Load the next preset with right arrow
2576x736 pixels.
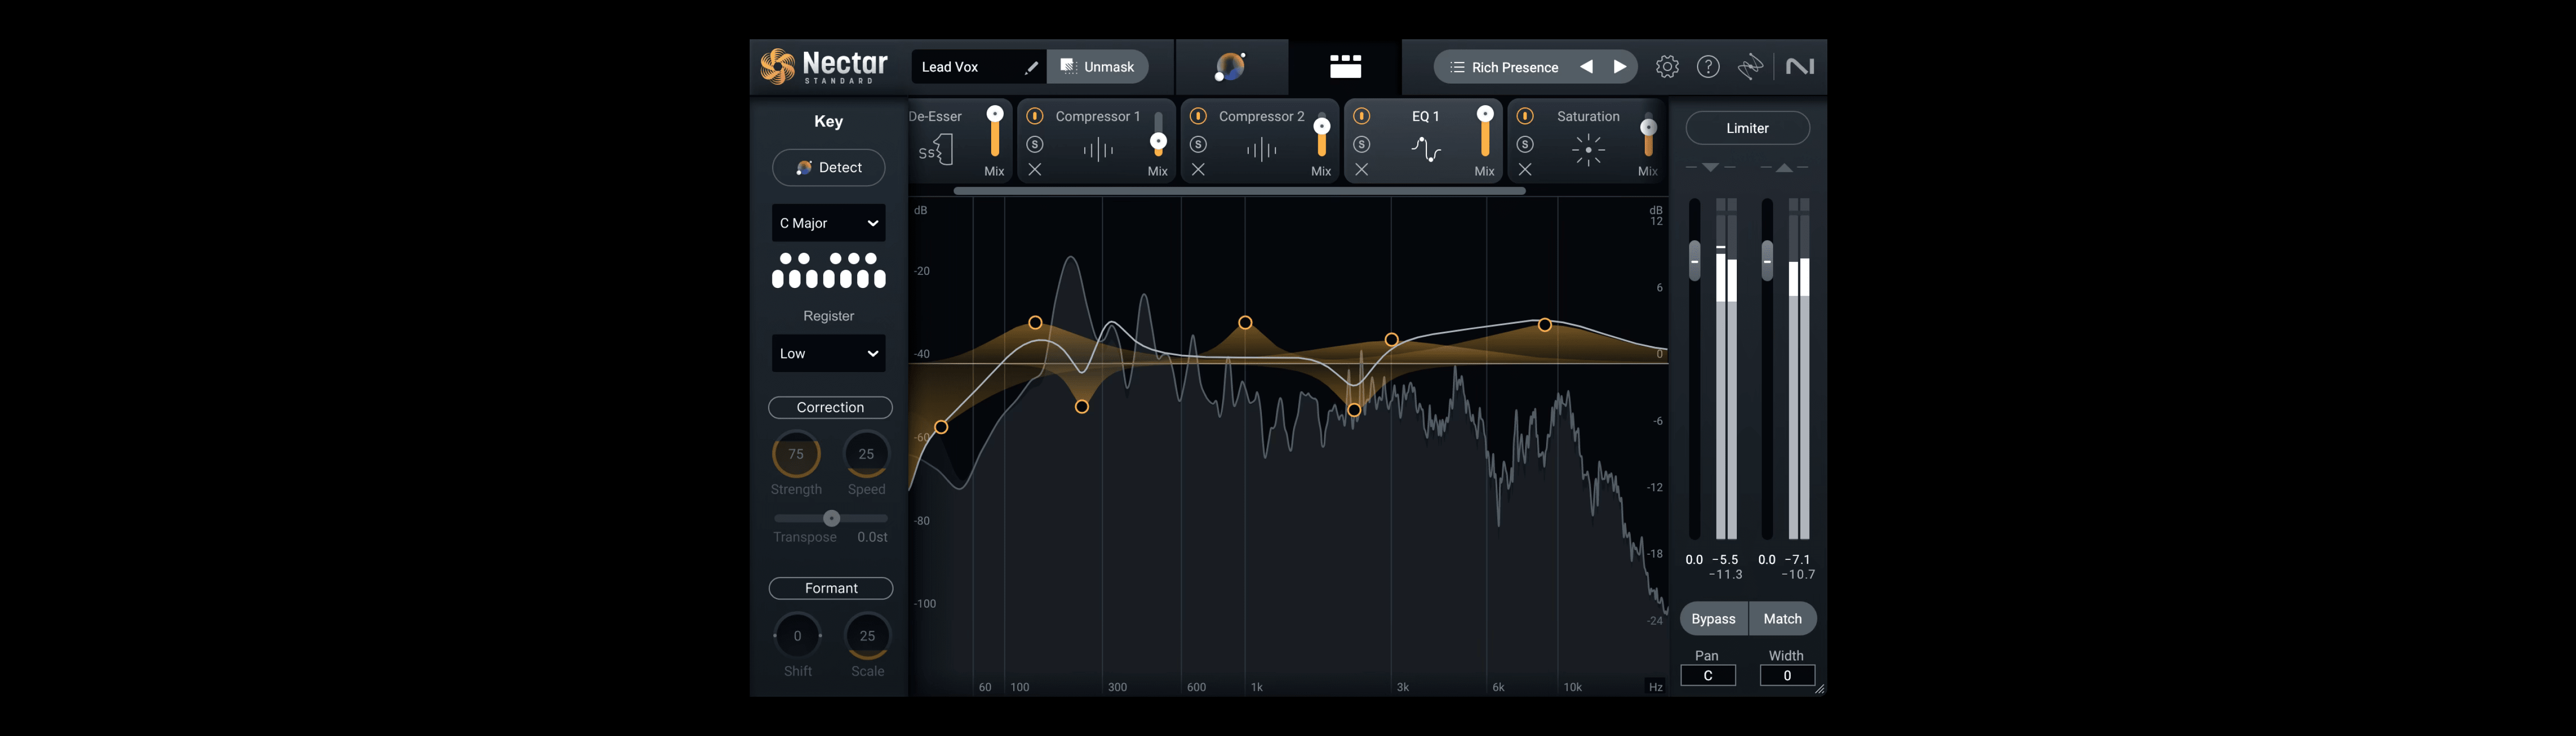tap(1620, 67)
